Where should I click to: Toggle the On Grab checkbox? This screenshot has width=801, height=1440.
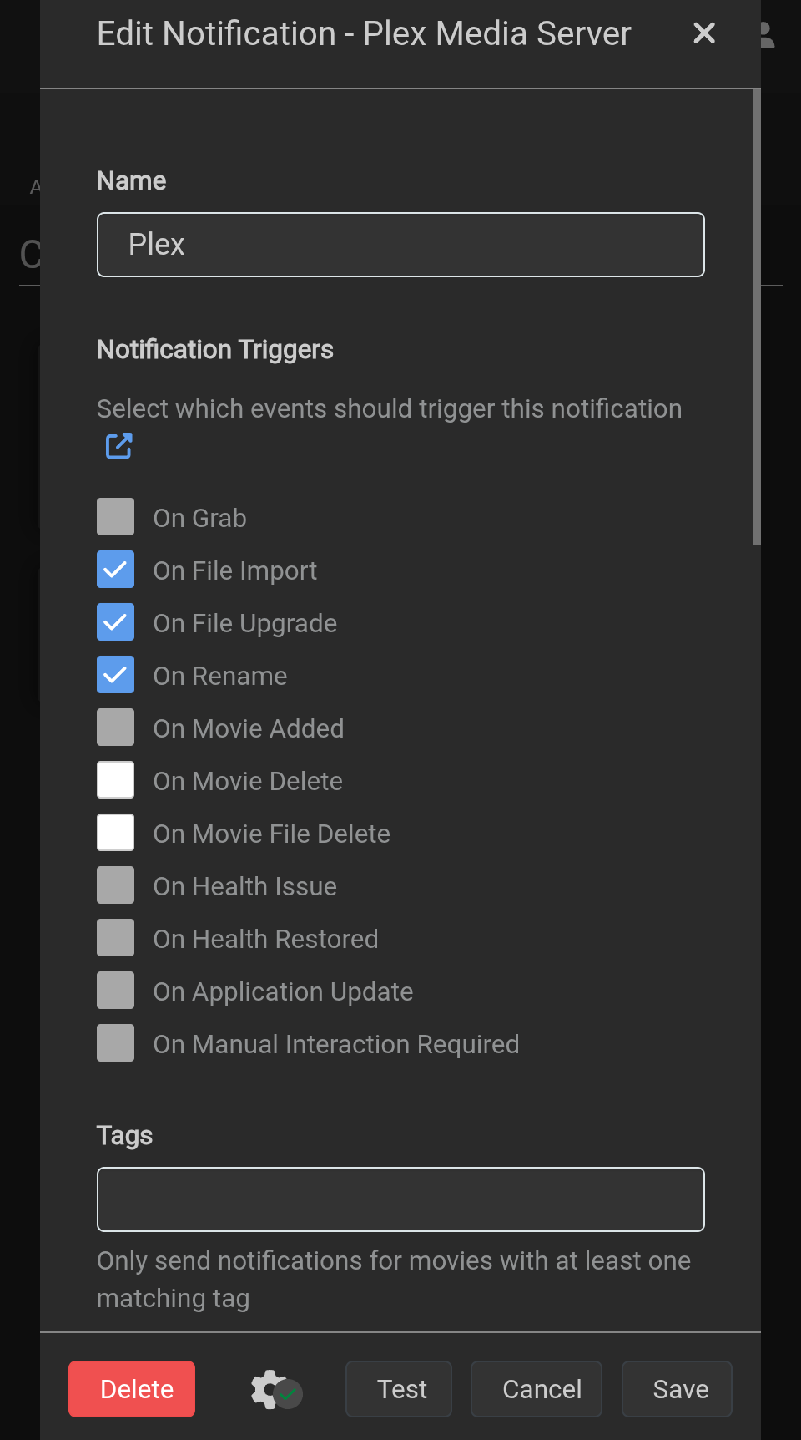point(115,517)
